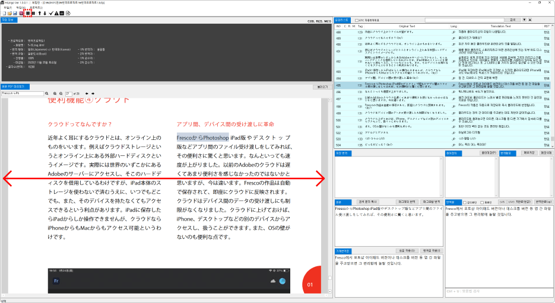Select row 504 in the sentence list

point(442,145)
